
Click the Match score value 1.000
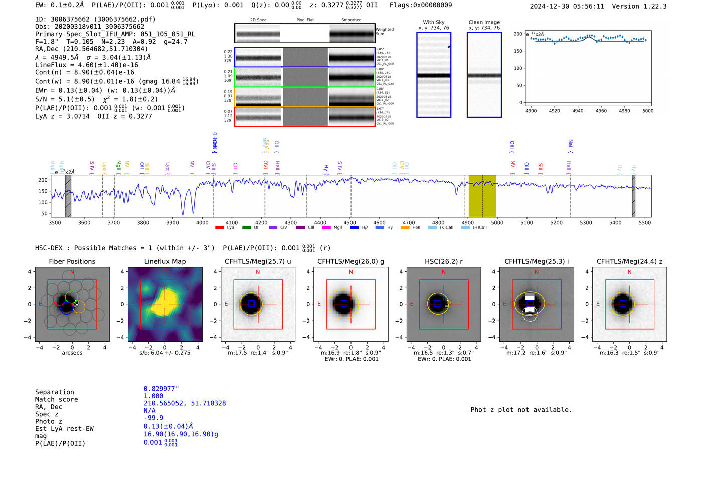(x=153, y=396)
